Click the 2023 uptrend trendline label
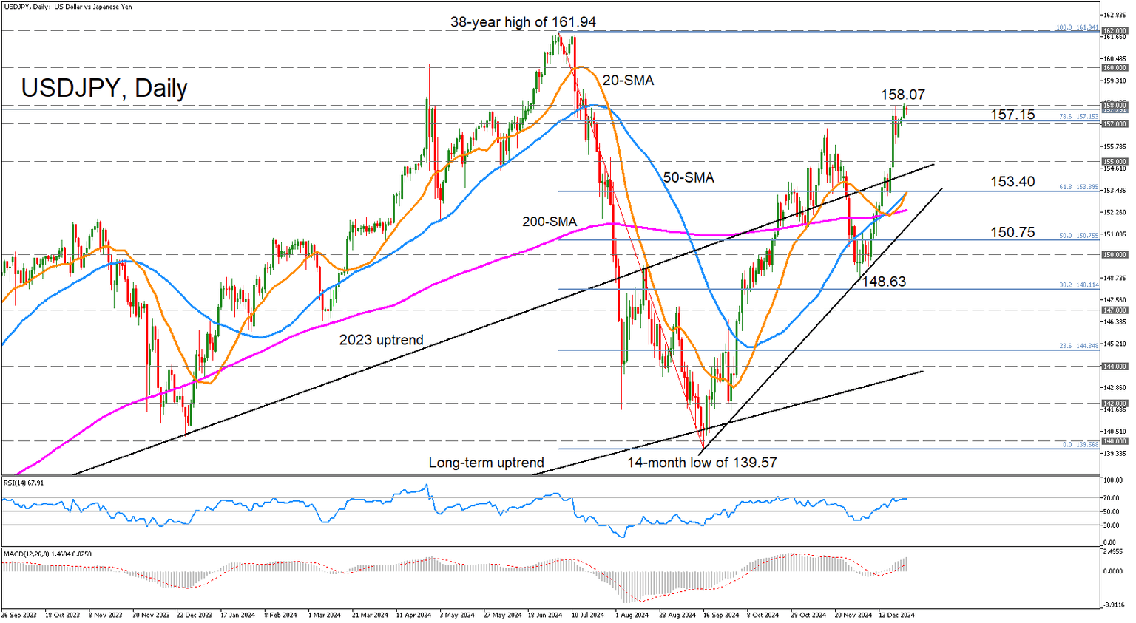Image resolution: width=1136 pixels, height=623 pixels. (380, 339)
